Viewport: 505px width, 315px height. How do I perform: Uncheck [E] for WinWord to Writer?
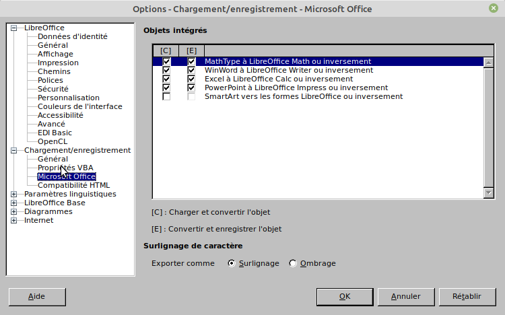pyautogui.click(x=191, y=70)
